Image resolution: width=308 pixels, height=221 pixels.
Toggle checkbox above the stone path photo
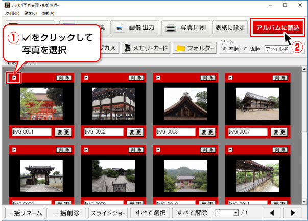[86, 150]
